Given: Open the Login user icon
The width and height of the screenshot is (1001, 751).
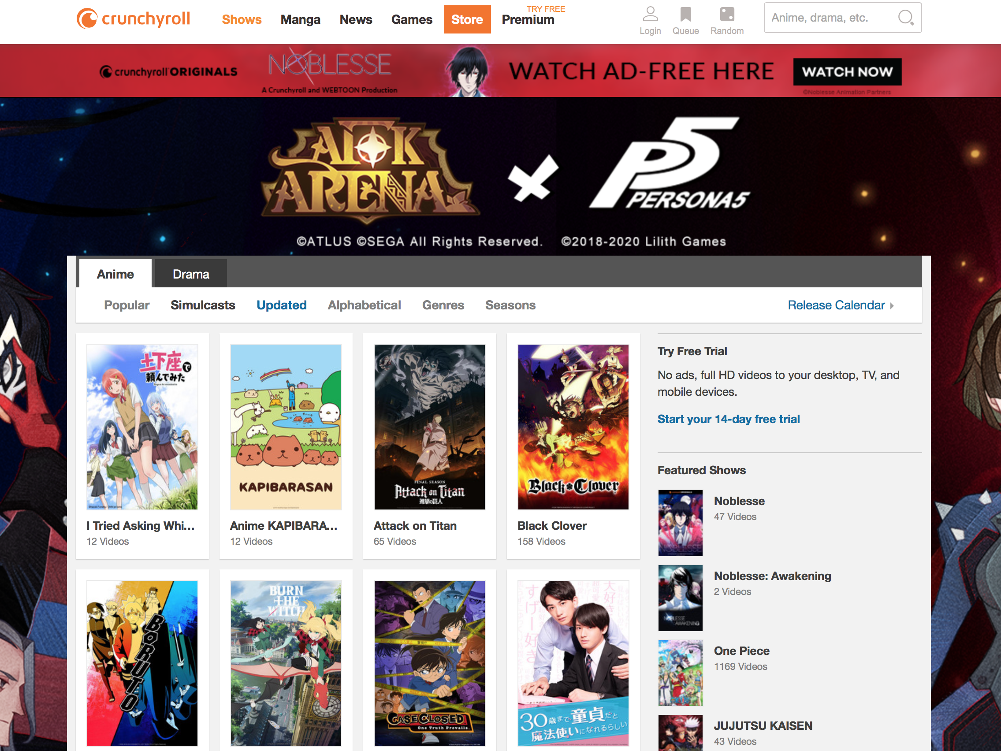Looking at the screenshot, I should [x=650, y=15].
